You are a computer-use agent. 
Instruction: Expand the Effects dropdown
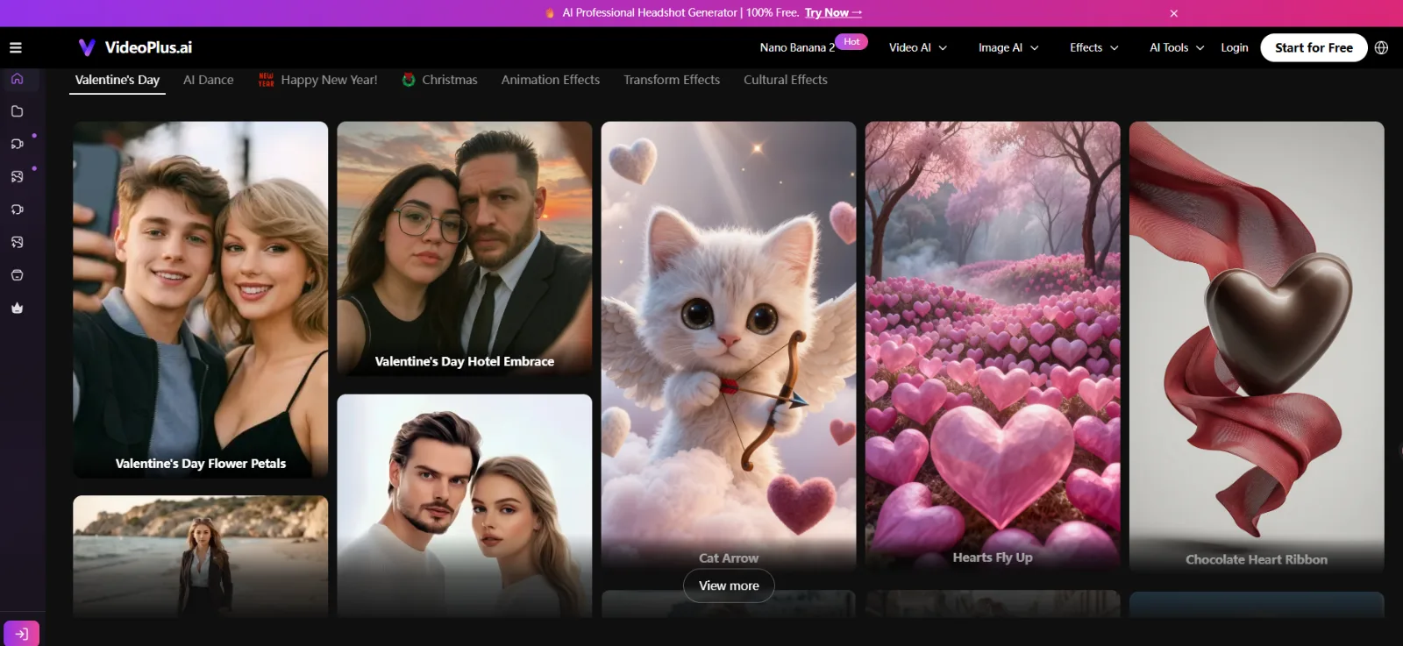pos(1094,47)
